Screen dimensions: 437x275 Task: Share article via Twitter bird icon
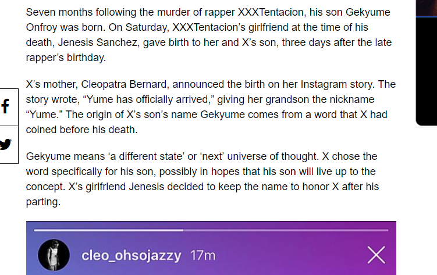(6, 144)
